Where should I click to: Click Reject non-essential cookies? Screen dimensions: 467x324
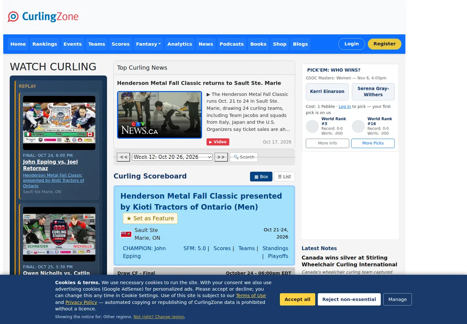tap(349, 299)
